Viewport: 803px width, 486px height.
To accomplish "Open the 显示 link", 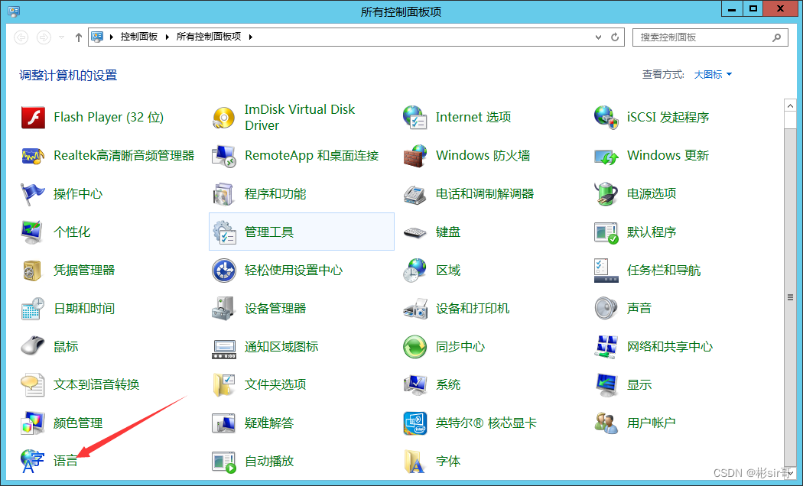I will [x=639, y=384].
